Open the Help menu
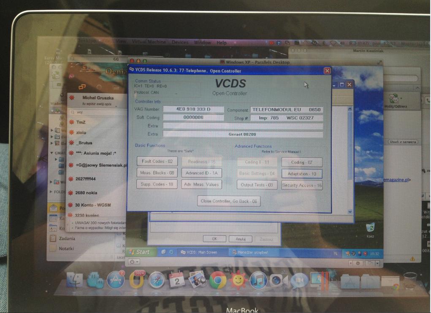This screenshot has width=431, height=313. pos(221,43)
